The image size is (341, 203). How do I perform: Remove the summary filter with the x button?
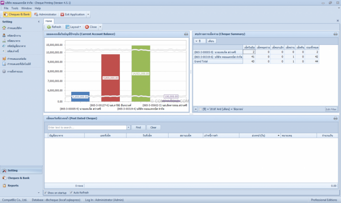click(x=196, y=109)
